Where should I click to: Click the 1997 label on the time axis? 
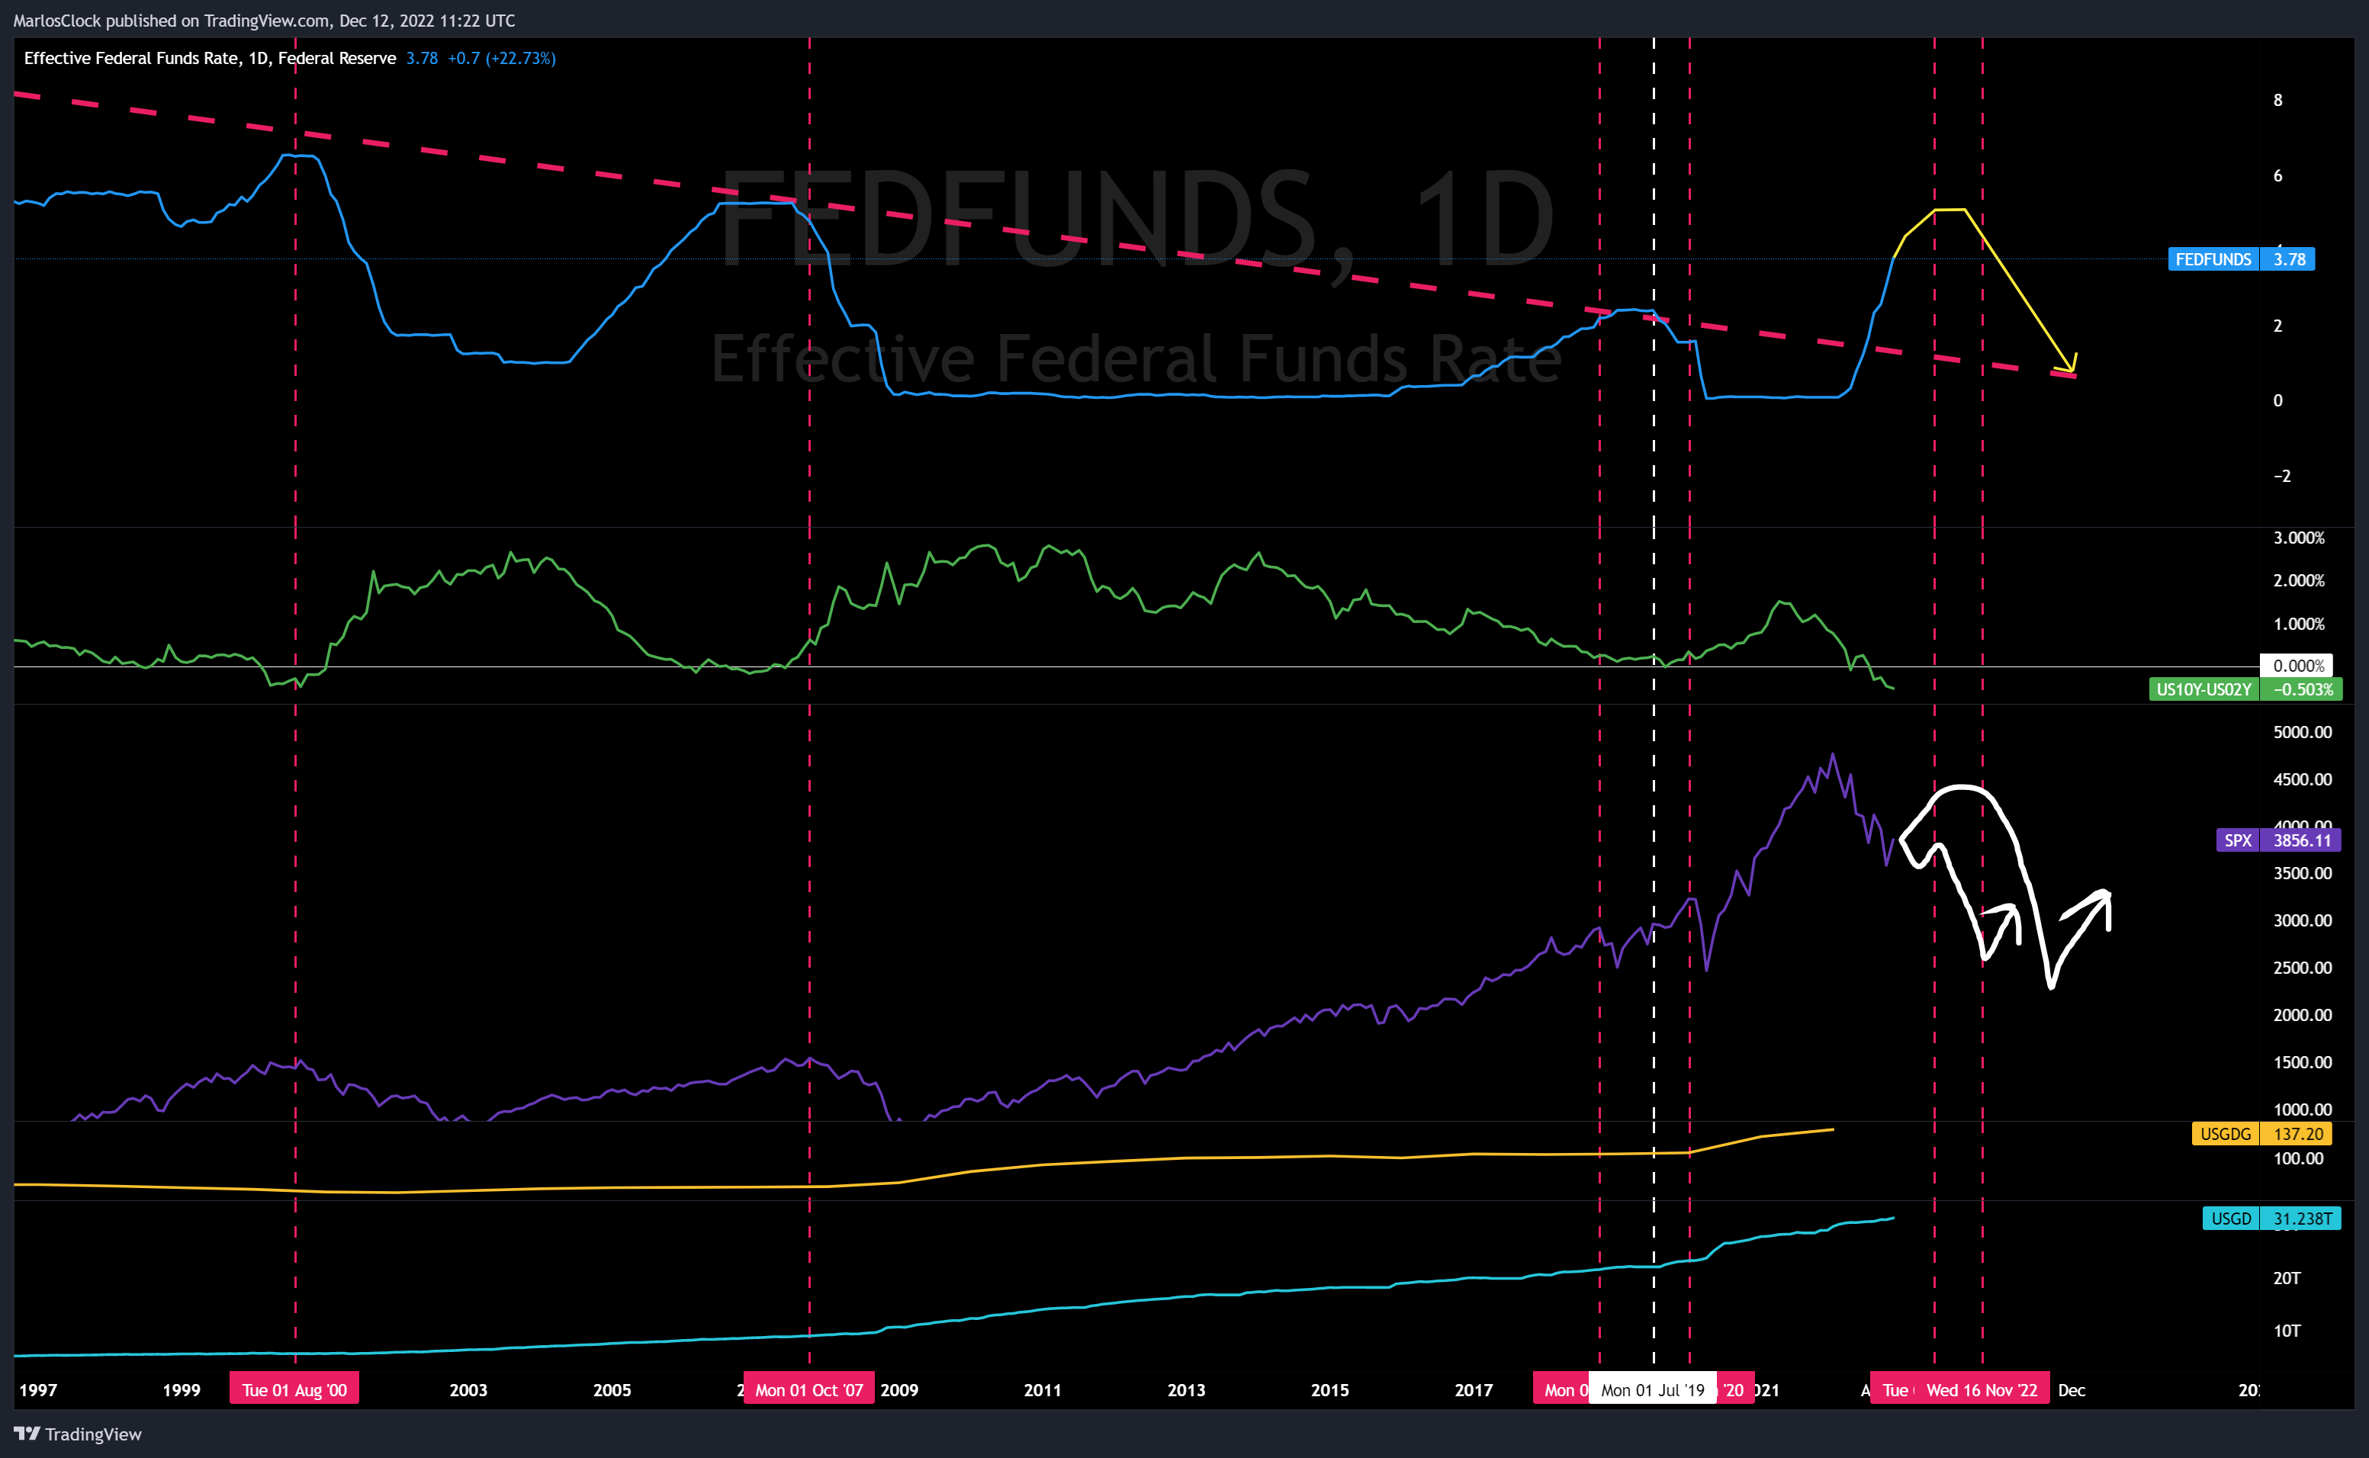pyautogui.click(x=39, y=1390)
